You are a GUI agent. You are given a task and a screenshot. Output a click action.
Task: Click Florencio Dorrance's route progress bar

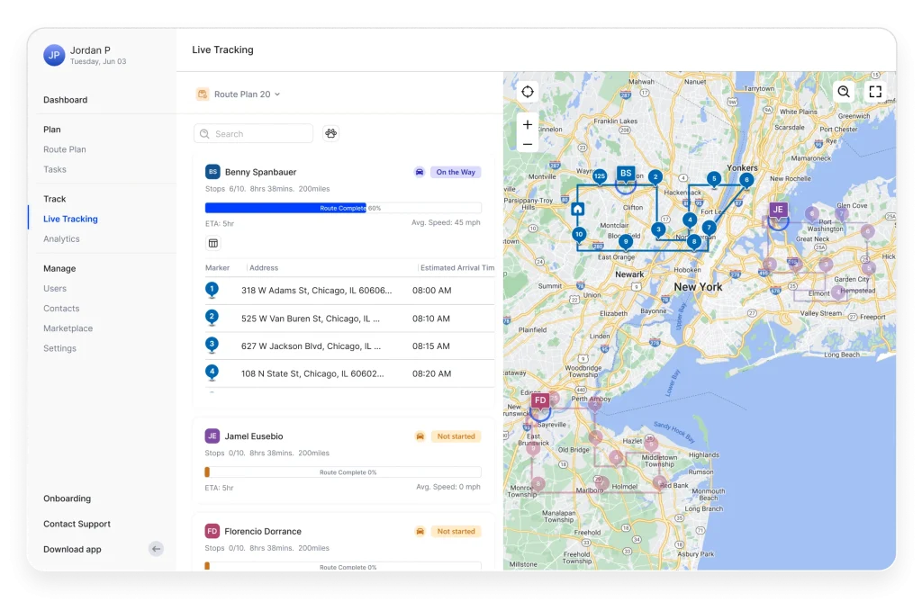(x=343, y=567)
